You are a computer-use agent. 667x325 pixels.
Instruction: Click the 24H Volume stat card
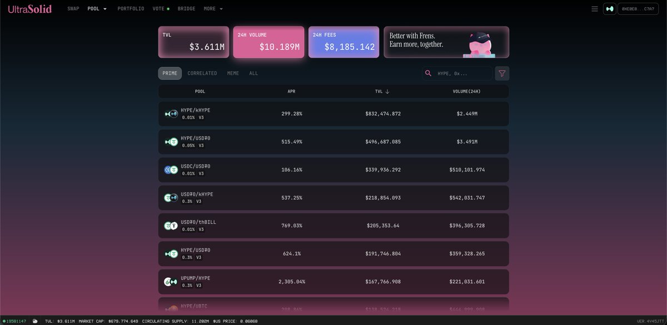coord(268,42)
